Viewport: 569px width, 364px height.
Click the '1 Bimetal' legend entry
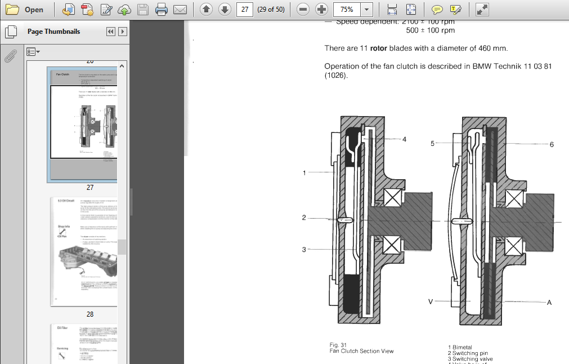(460, 347)
